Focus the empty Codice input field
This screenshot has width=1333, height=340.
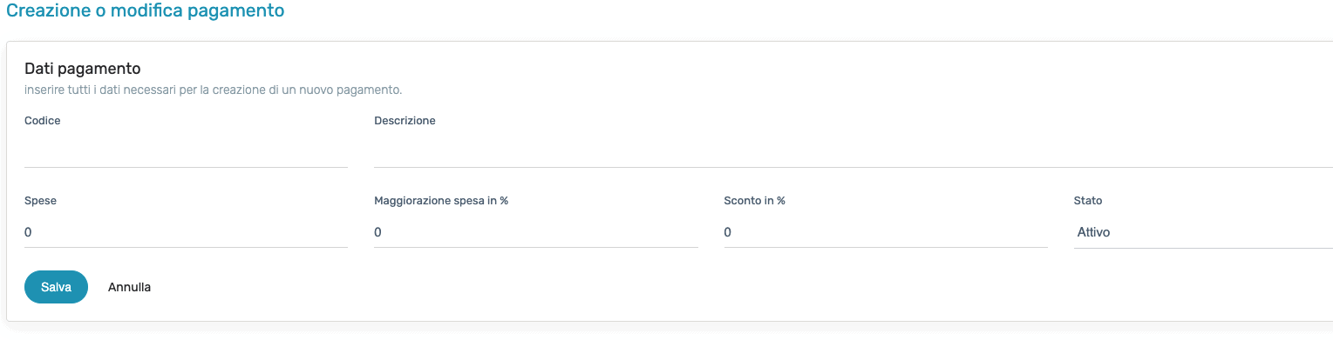point(186,151)
